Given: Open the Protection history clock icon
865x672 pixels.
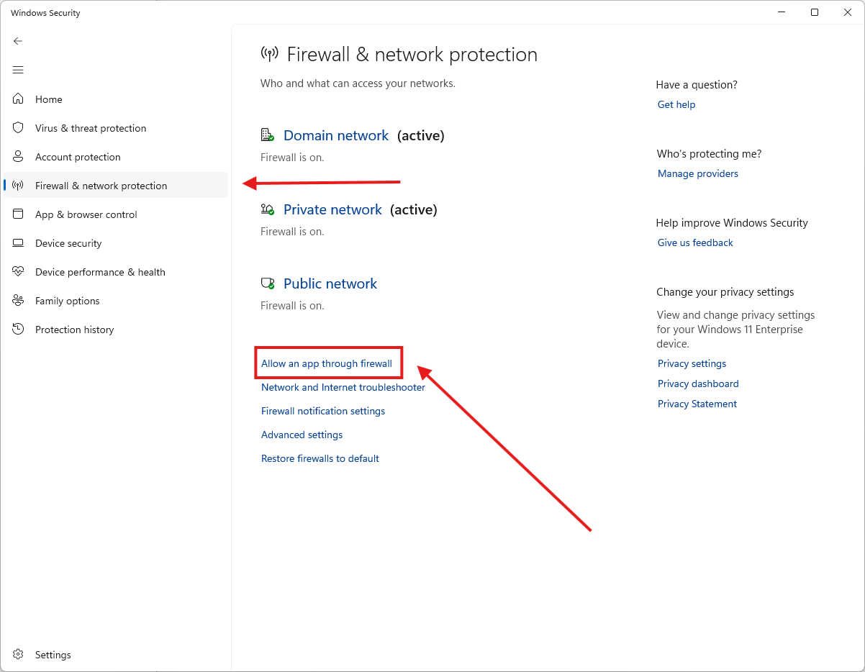Looking at the screenshot, I should [x=19, y=330].
